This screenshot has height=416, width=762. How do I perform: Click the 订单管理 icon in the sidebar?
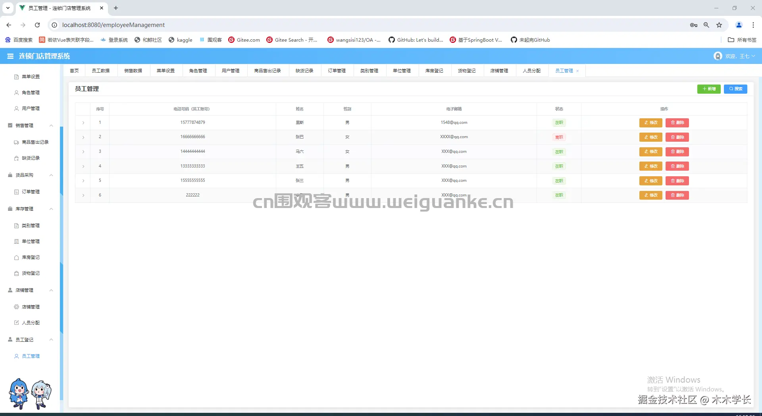tap(16, 192)
